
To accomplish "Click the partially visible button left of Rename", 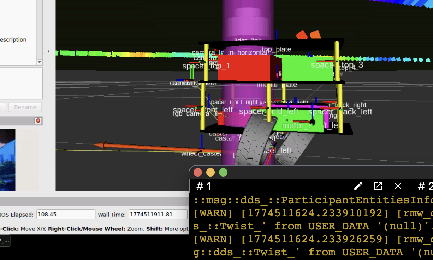I will pyautogui.click(x=2, y=107).
